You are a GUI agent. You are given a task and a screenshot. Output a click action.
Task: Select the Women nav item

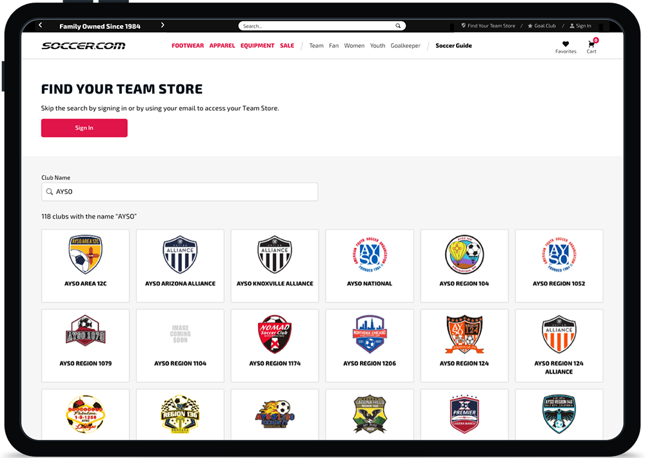coord(354,46)
